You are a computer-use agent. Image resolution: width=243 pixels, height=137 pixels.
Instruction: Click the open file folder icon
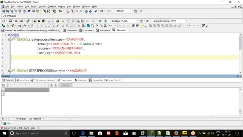[22, 21]
